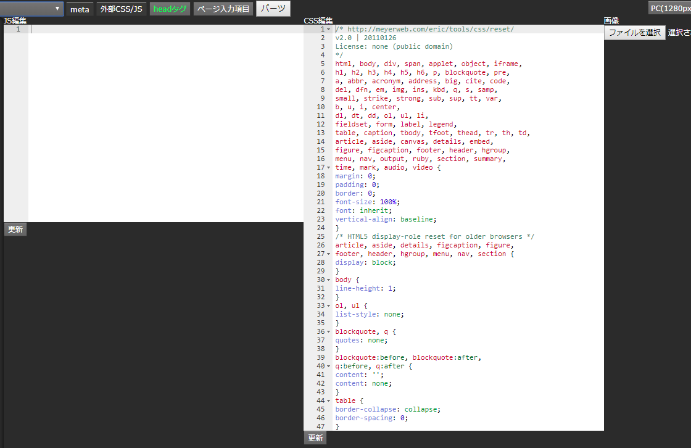This screenshot has width=691, height=448.
Task: Click the footer, header, hgroup selector line
Action: [x=424, y=254]
